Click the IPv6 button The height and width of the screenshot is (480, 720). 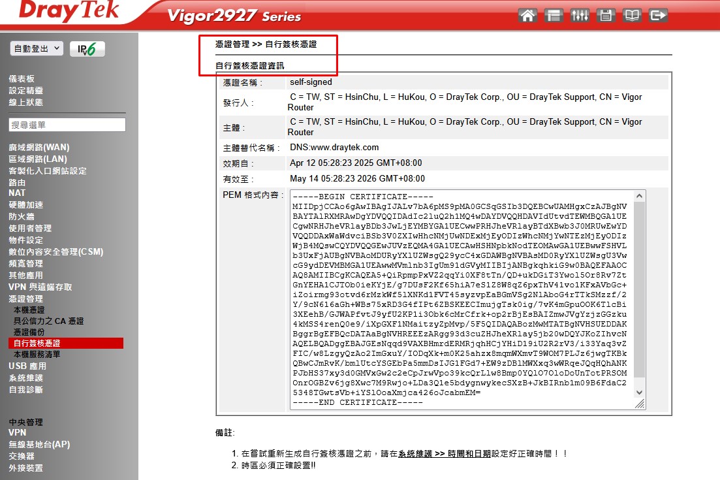click(x=87, y=49)
